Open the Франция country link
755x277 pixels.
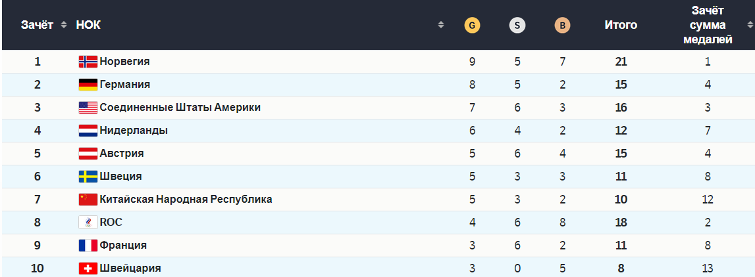pyautogui.click(x=123, y=245)
